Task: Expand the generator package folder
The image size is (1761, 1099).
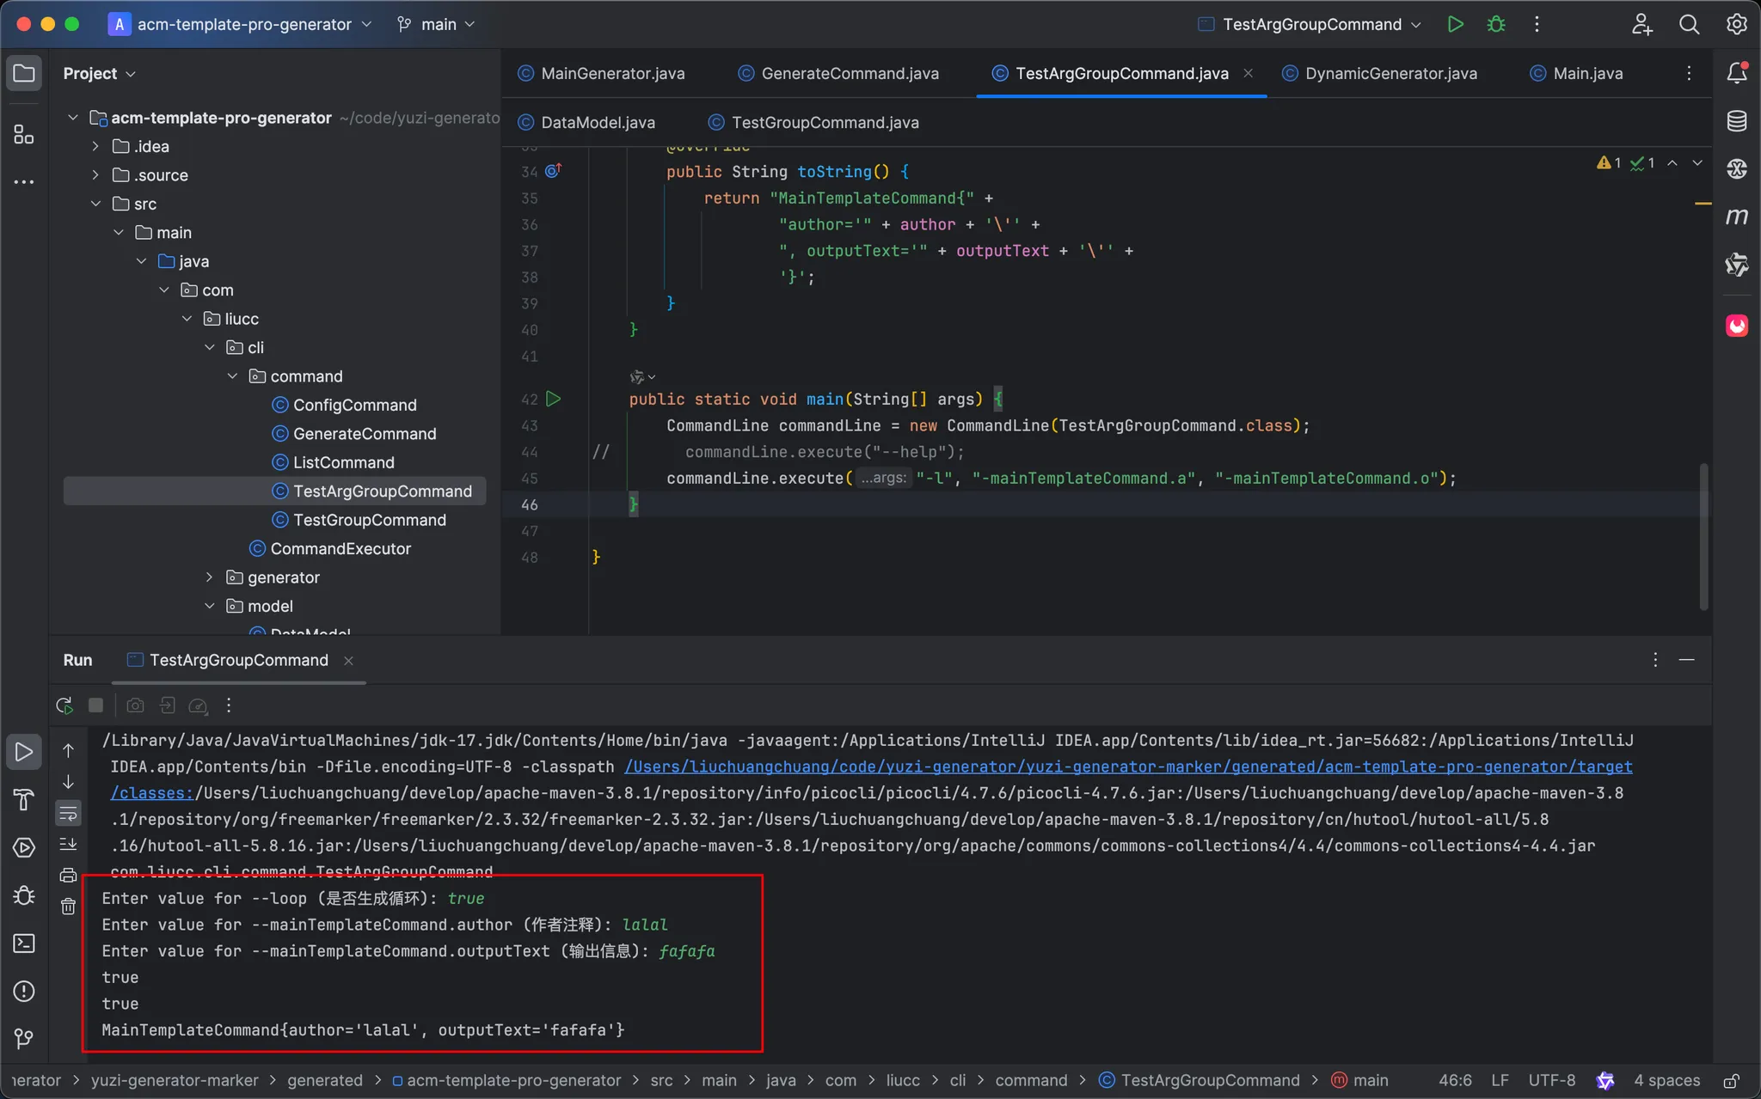Action: point(209,577)
